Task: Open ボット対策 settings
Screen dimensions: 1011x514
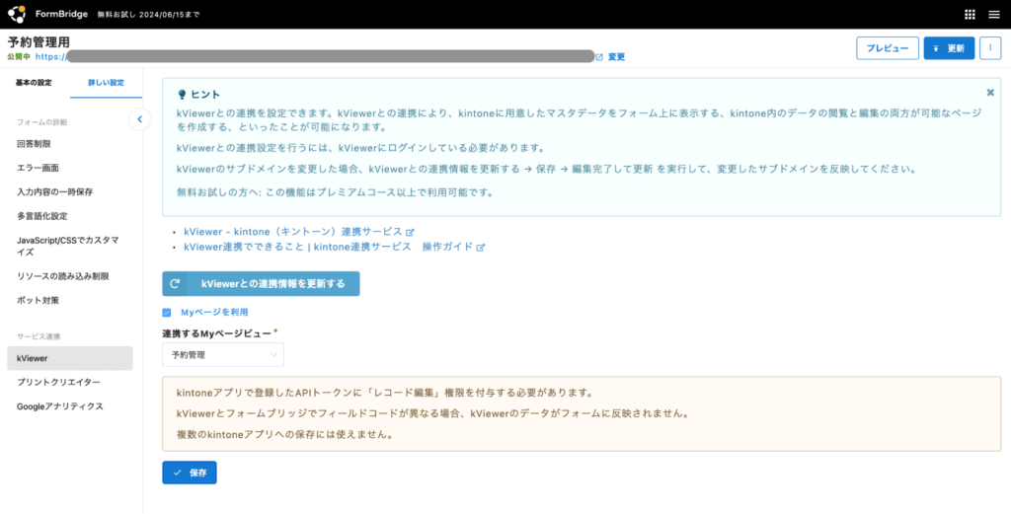Action: tap(39, 301)
